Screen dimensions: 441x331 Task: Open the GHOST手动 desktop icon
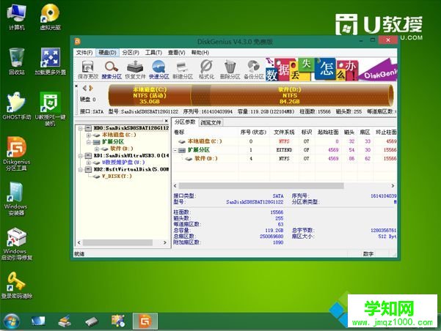[x=17, y=106]
